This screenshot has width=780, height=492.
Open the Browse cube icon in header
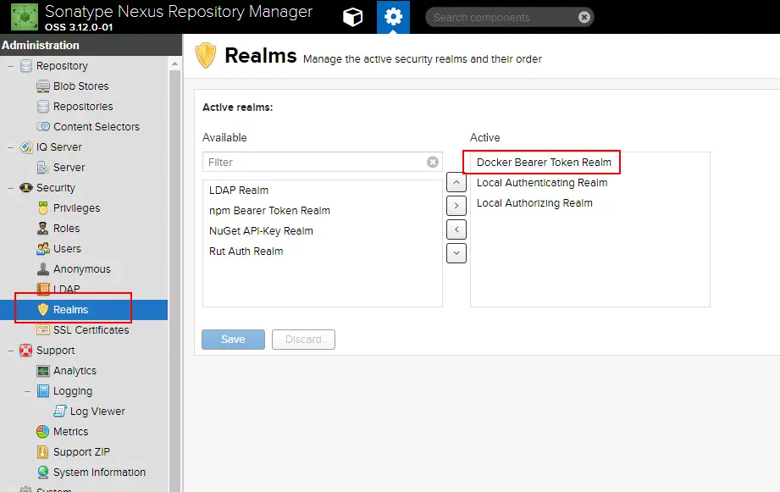click(x=352, y=18)
